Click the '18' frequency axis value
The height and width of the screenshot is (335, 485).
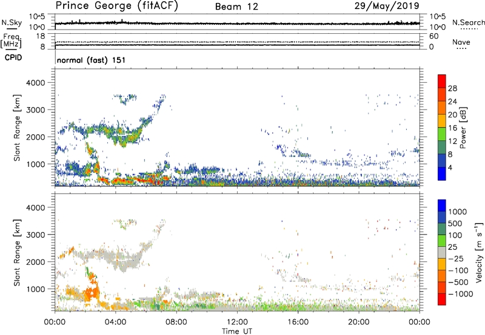(x=41, y=36)
